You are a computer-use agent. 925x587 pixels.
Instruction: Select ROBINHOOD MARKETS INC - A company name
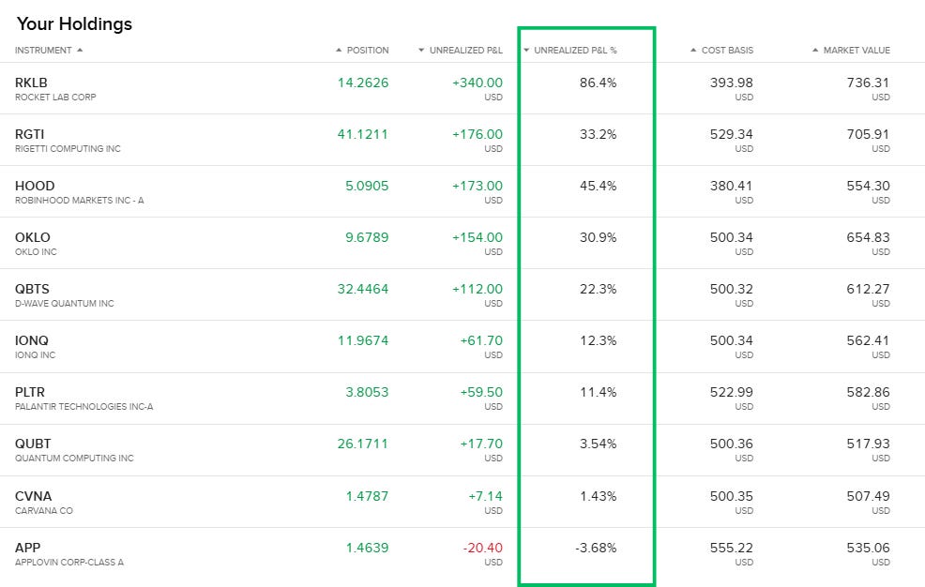click(x=79, y=201)
